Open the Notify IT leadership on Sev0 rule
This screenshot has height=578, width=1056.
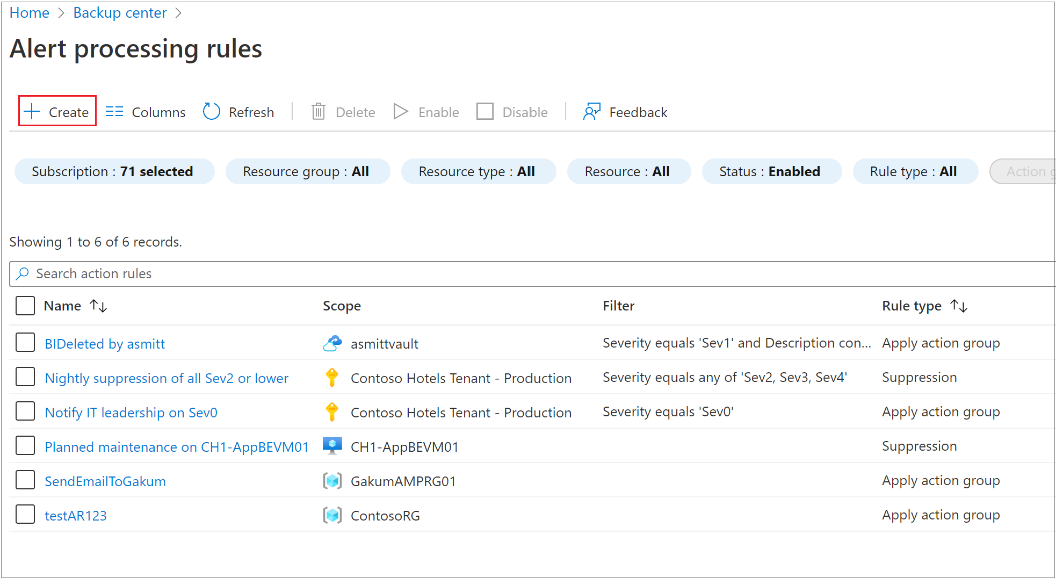[131, 413]
